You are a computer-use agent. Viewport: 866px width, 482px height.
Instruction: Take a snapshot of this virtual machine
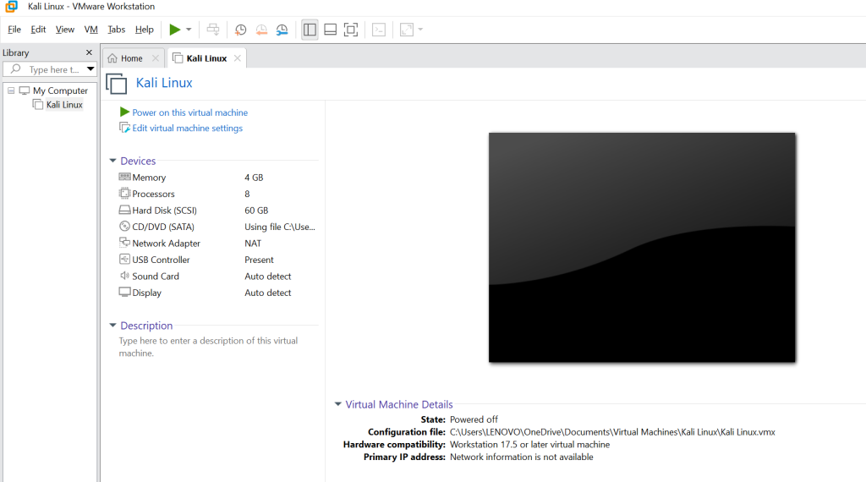[241, 30]
